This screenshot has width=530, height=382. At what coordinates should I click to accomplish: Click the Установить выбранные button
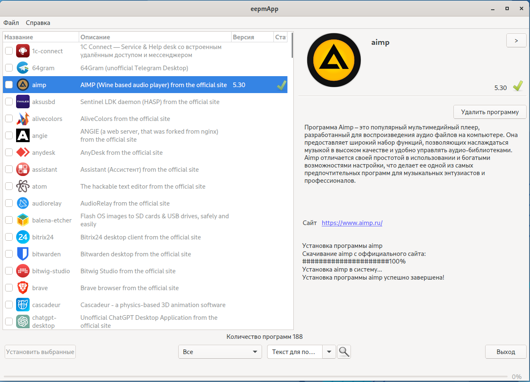(40, 352)
